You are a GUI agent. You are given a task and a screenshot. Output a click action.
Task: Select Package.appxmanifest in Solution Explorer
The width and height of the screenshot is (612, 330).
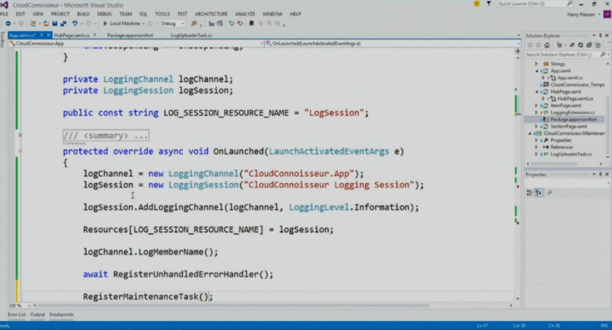click(x=573, y=119)
